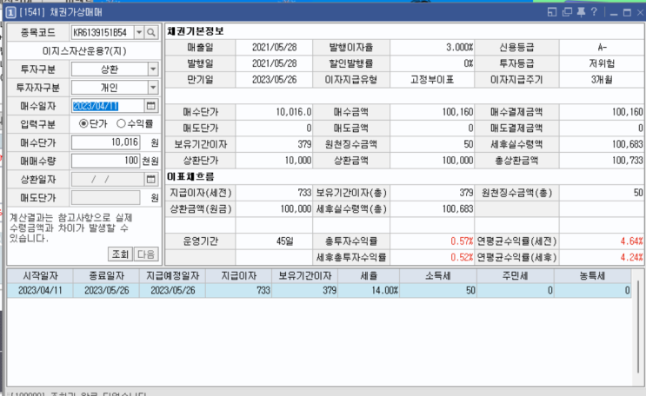Open the 매수일자 calendar picker
Image resolution: width=646 pixels, height=396 pixels.
(151, 106)
